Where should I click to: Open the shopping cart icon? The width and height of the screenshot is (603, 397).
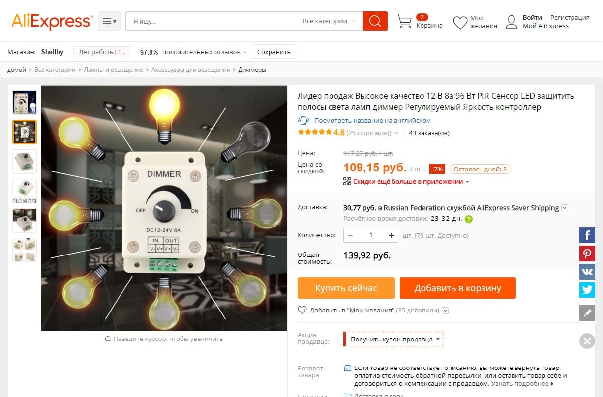point(405,22)
